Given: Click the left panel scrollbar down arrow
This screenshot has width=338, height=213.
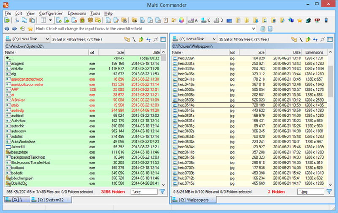Looking at the screenshot, I should pos(164,185).
